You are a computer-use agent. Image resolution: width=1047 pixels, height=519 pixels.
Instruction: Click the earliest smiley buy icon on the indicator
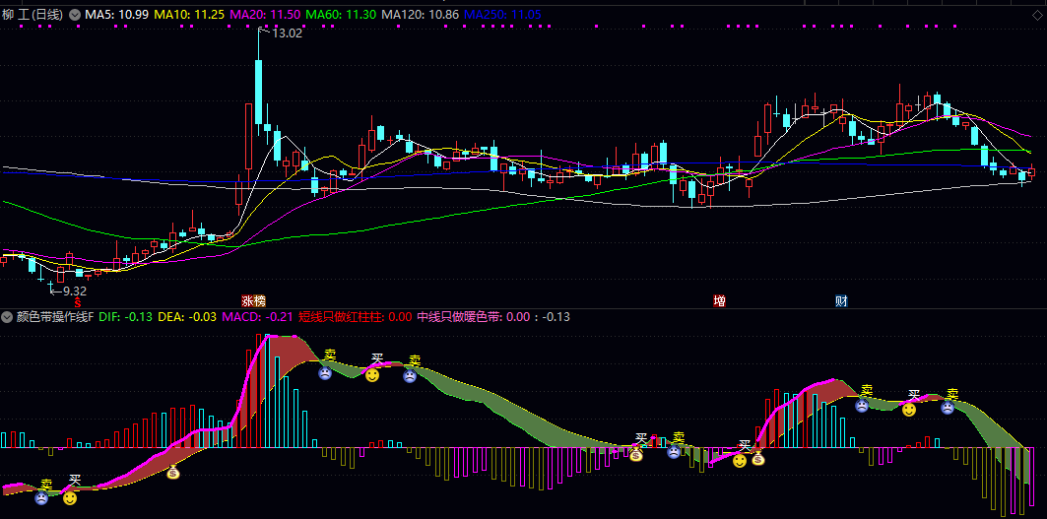click(70, 497)
